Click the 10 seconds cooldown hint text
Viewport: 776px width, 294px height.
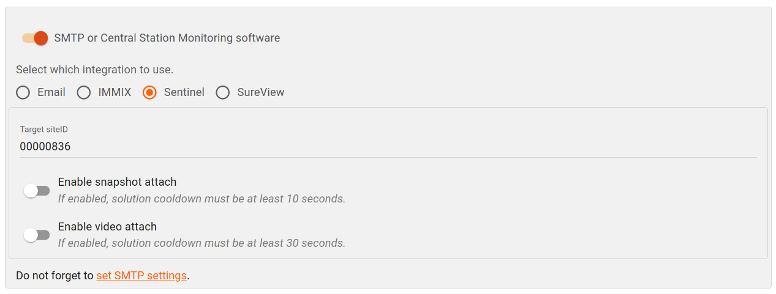pyautogui.click(x=202, y=199)
